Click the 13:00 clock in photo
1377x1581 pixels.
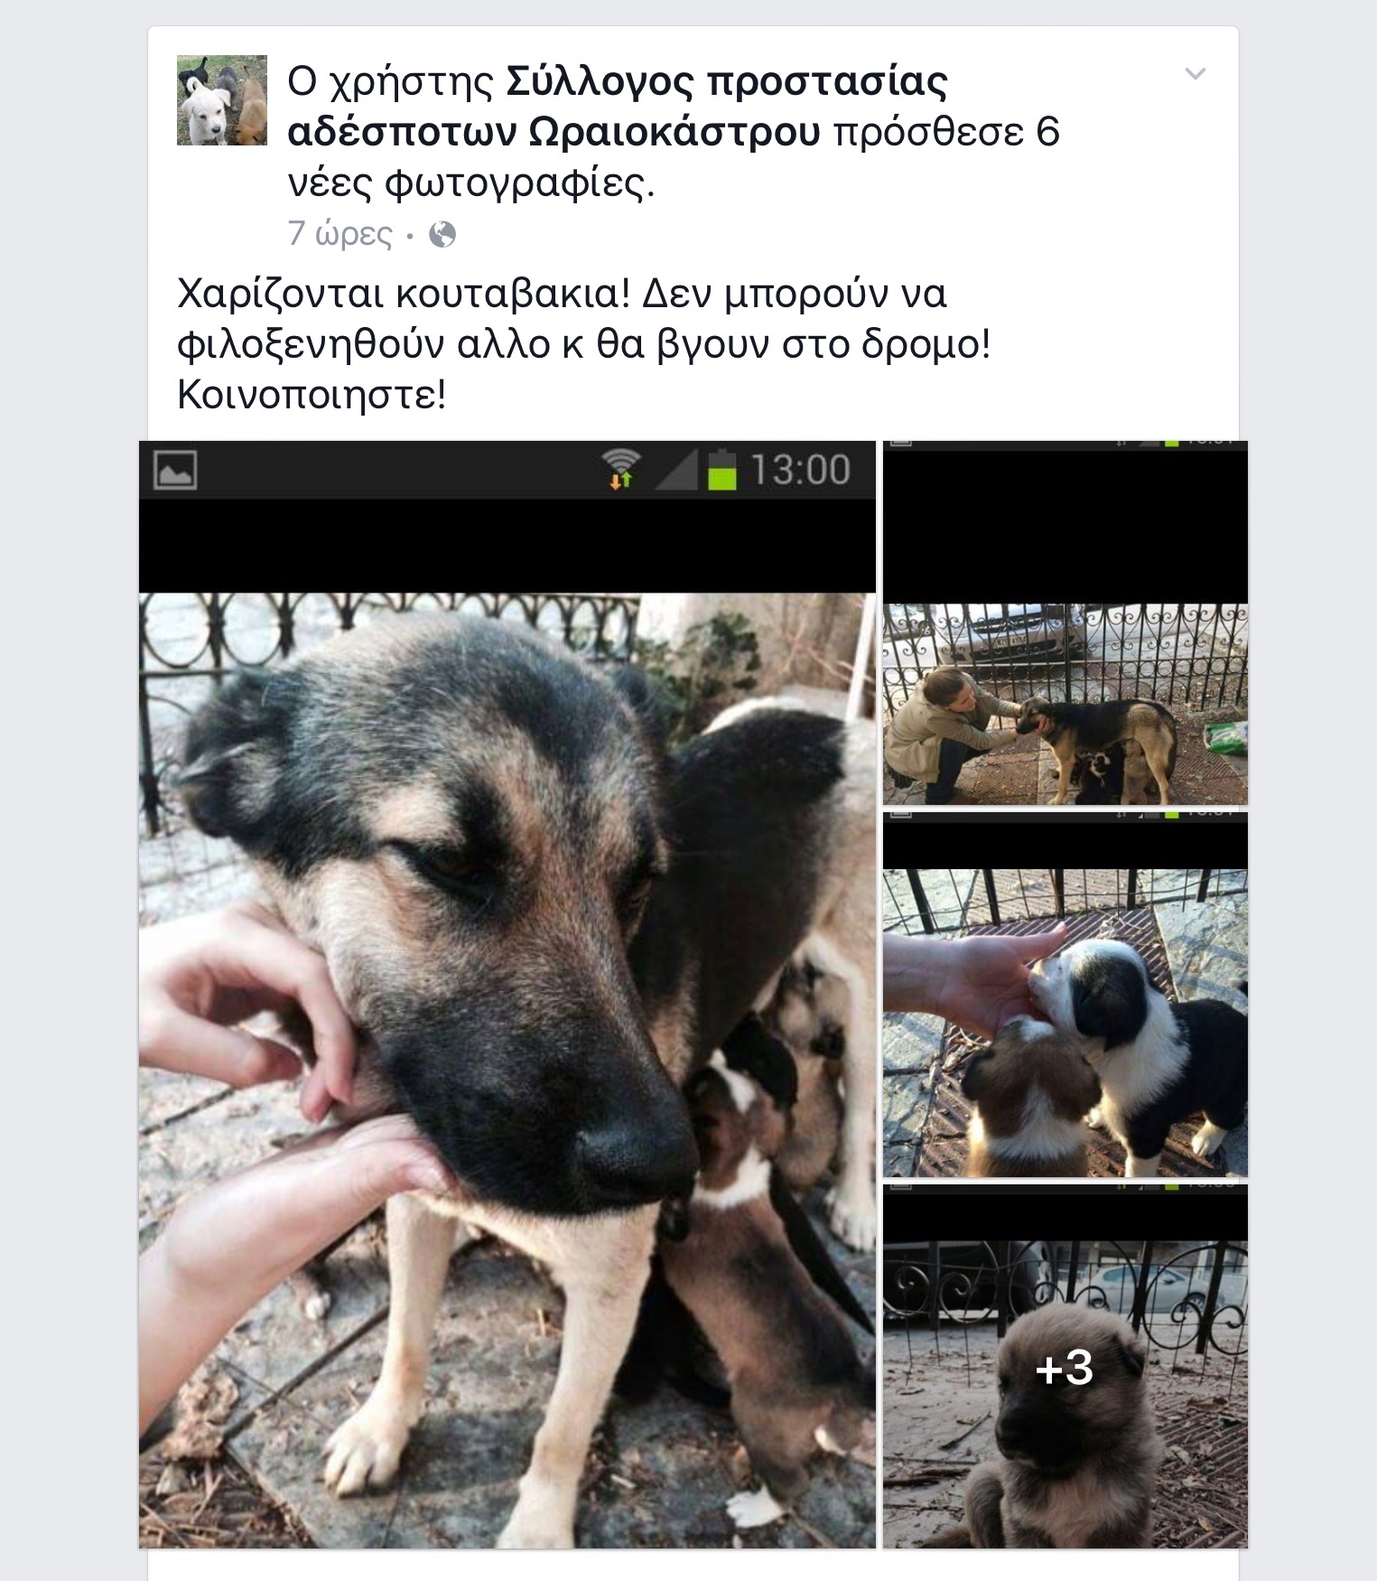click(x=800, y=470)
